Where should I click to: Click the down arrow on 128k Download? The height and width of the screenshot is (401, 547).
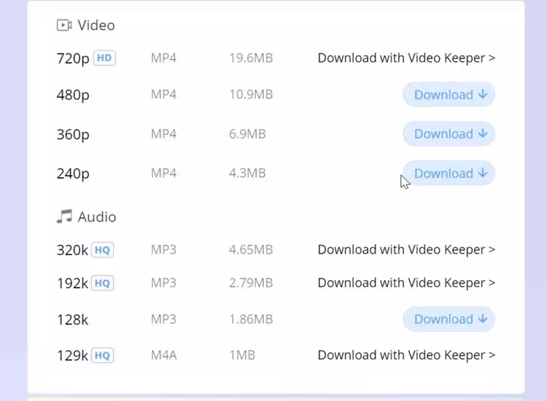pos(483,319)
